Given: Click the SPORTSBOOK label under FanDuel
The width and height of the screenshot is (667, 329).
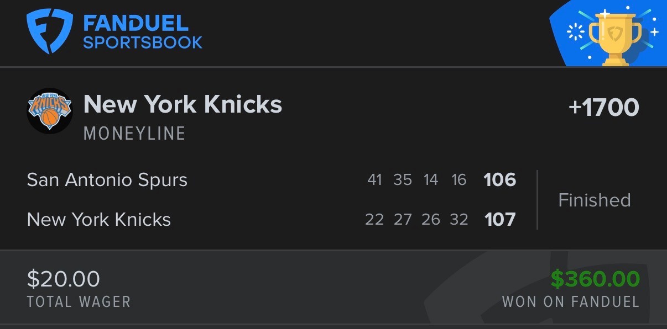Looking at the screenshot, I should pos(143,43).
